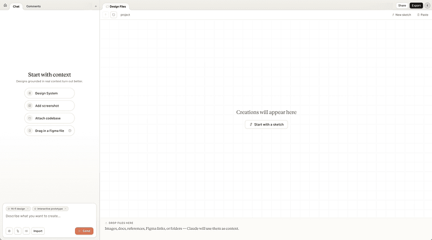Add a new tab with plus icon

click(x=96, y=6)
